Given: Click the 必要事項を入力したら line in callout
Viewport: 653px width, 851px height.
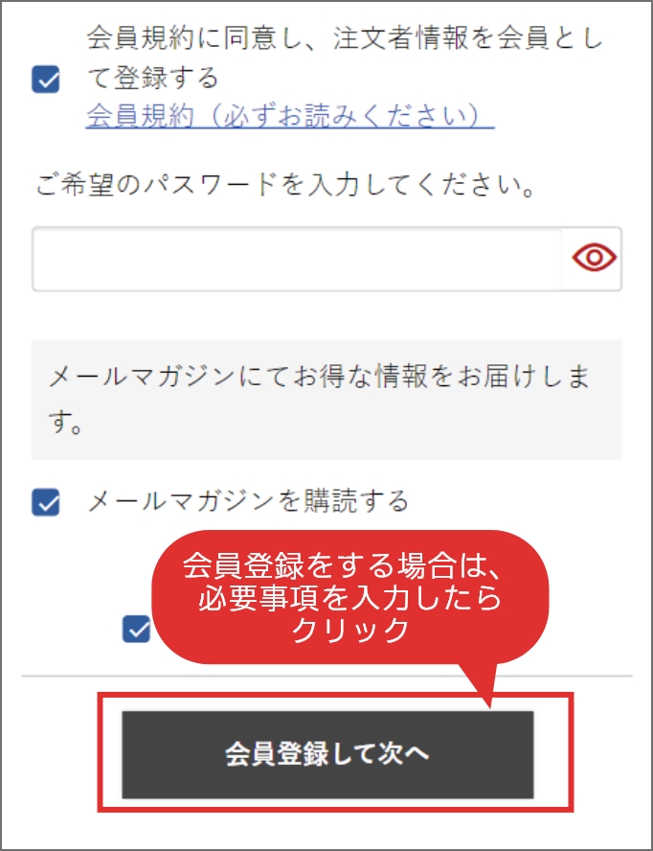Looking at the screenshot, I should (x=349, y=598).
